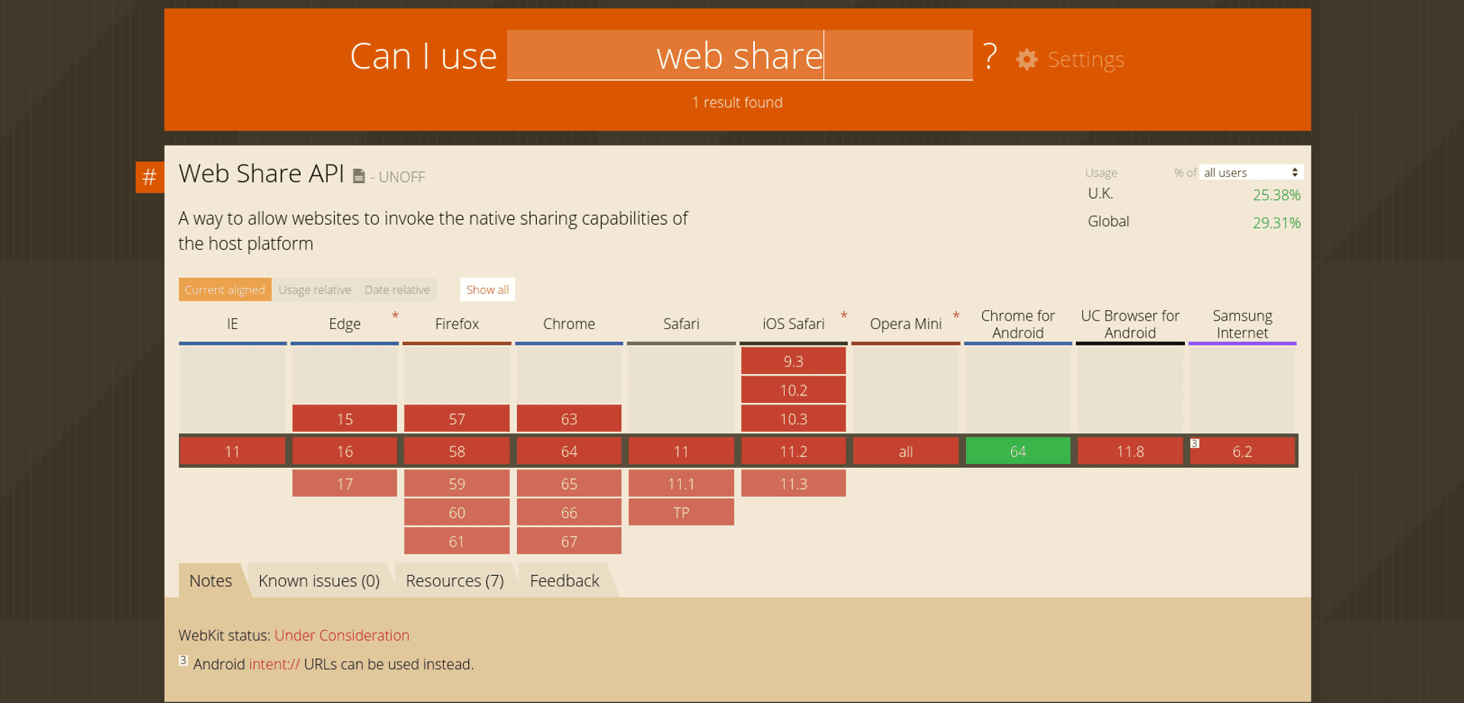
Task: Click the Safari TP cell
Action: 681,513
